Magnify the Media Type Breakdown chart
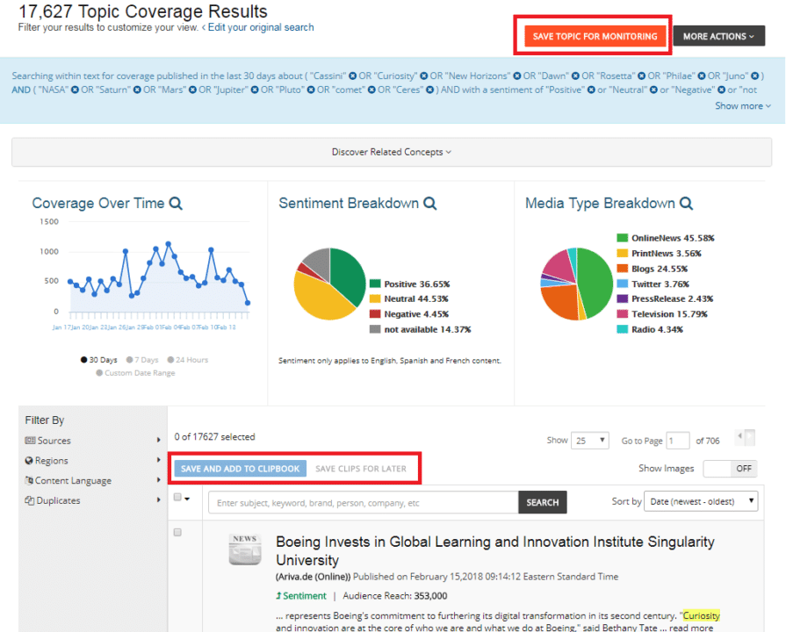Screen dimensions: 786x632 coord(686,204)
